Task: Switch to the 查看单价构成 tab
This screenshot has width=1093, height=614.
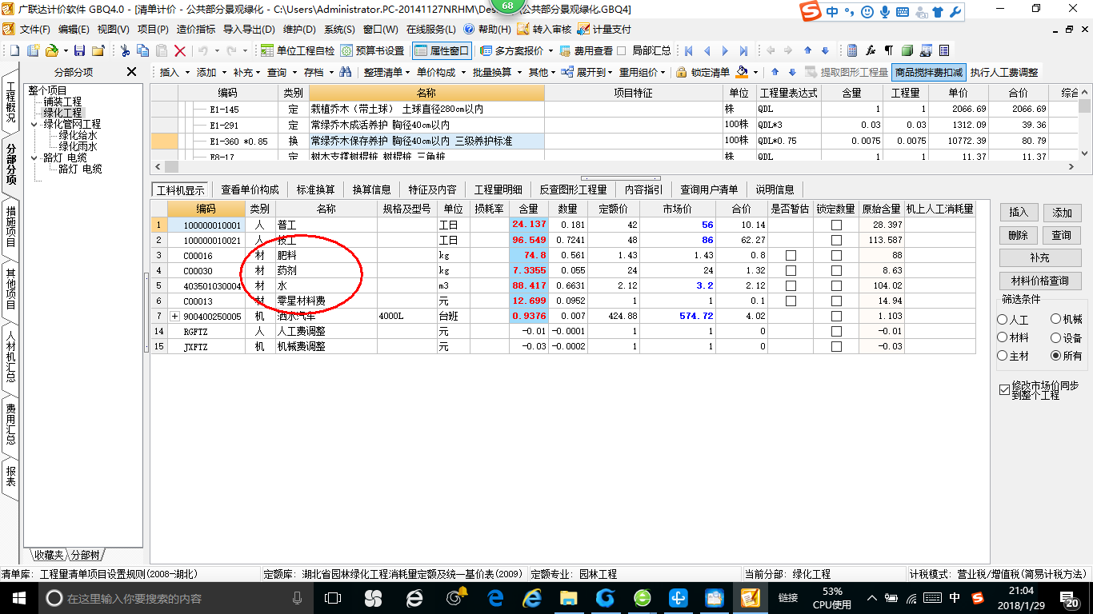Action: click(250, 189)
